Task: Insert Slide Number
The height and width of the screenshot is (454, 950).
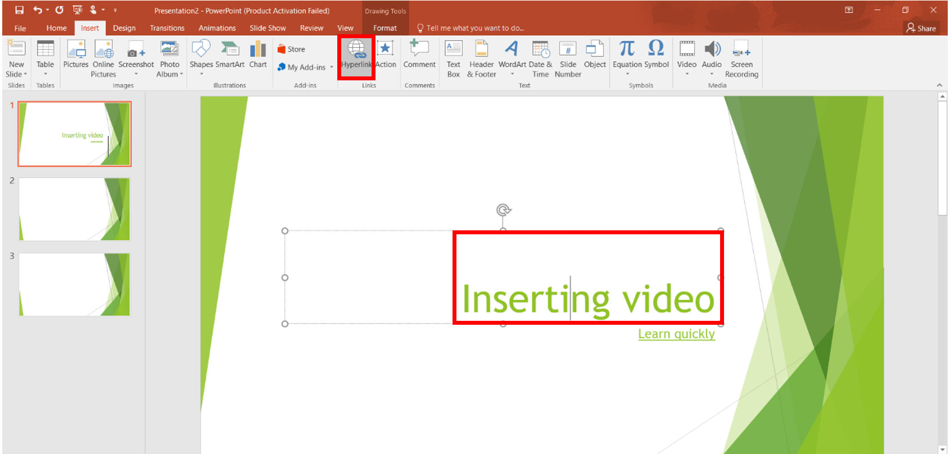Action: (568, 58)
